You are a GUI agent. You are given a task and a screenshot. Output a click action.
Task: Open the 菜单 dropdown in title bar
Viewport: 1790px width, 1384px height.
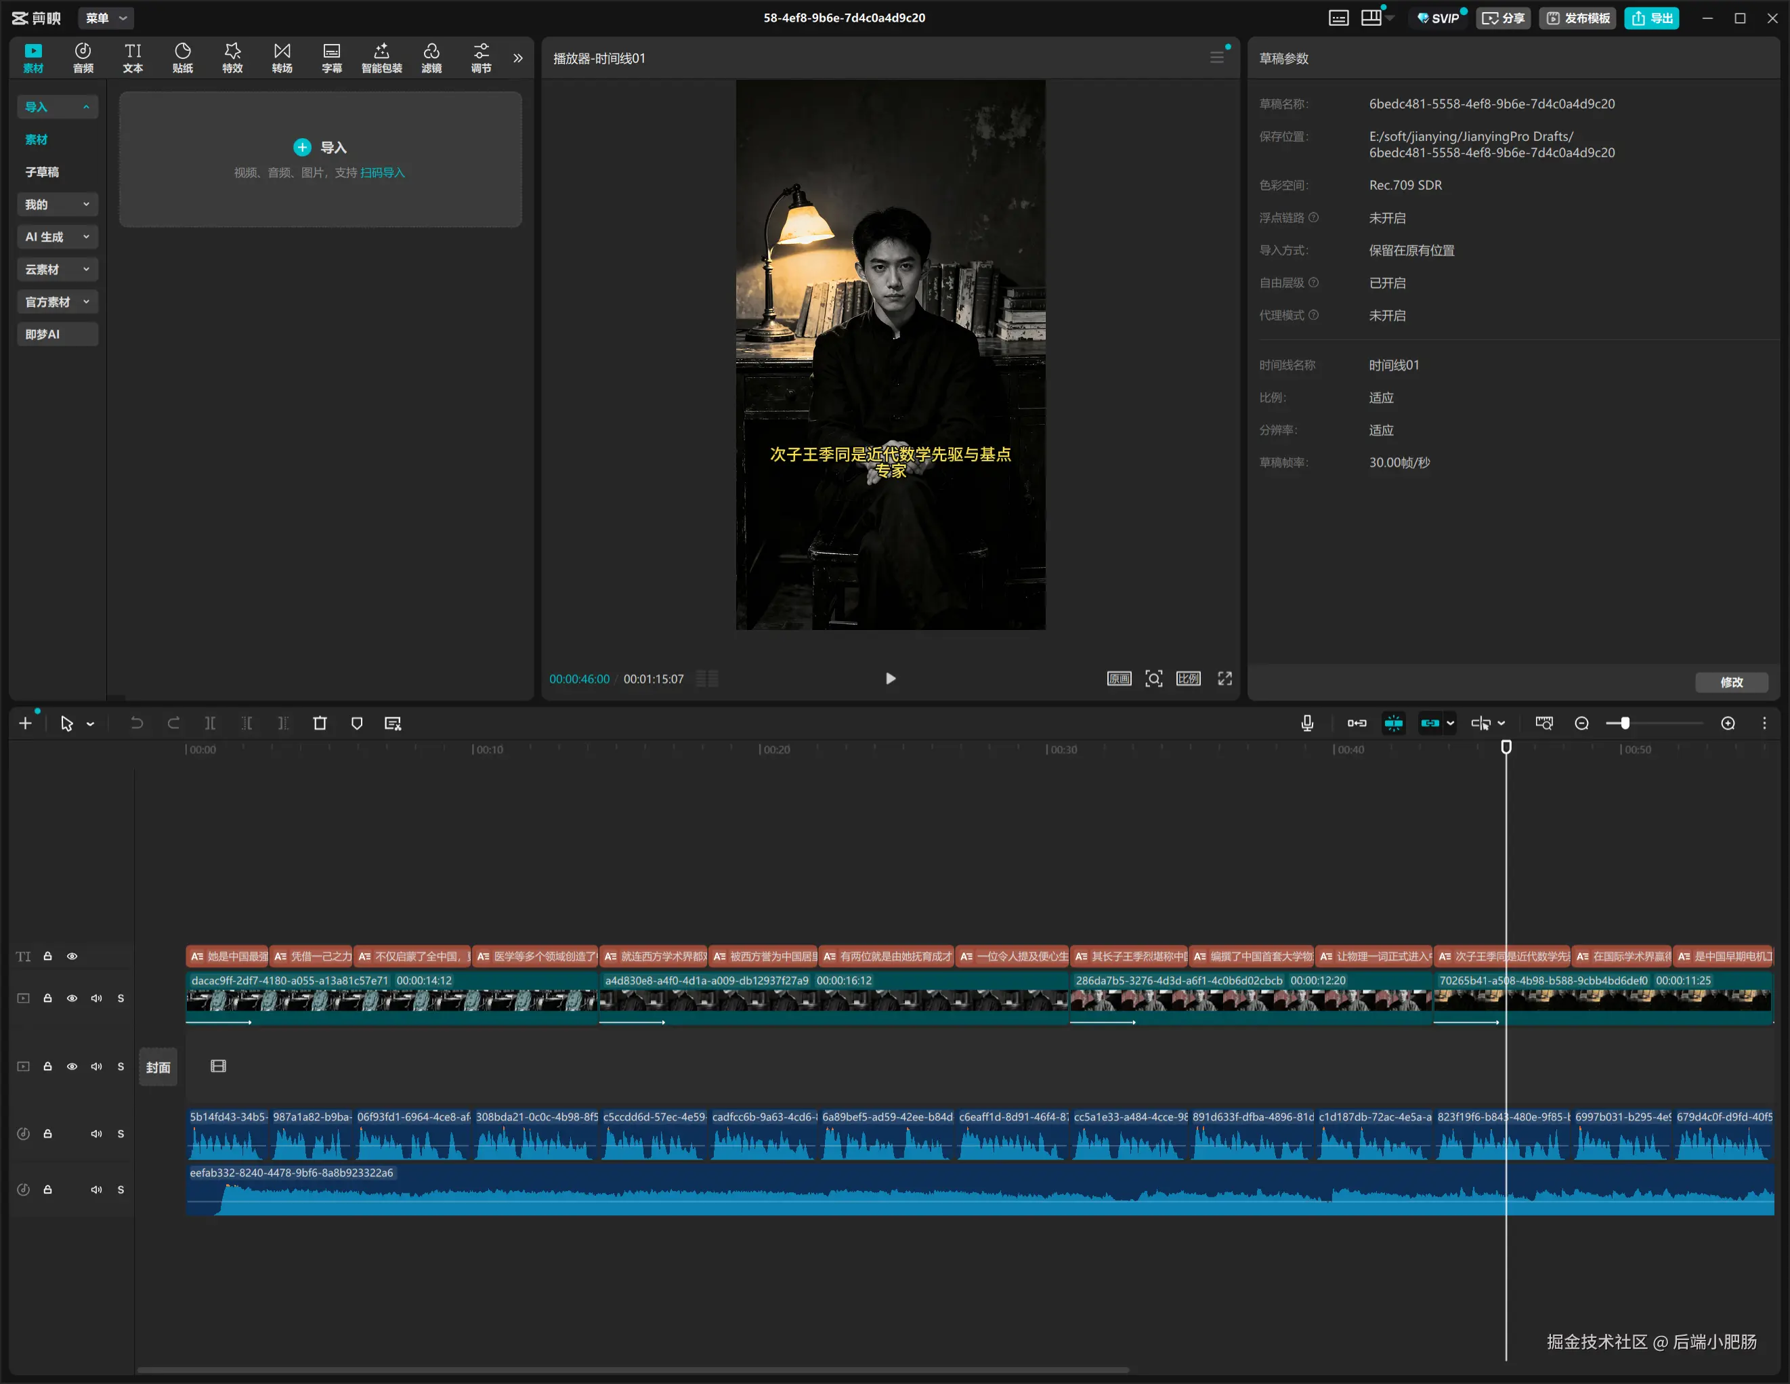(x=106, y=18)
